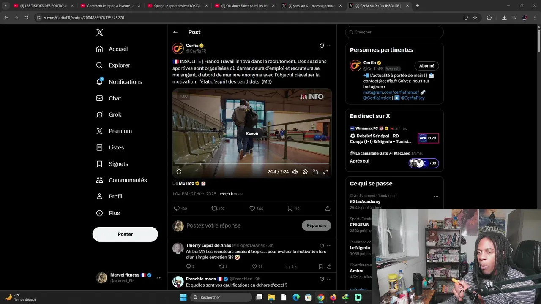Screen dimensions: 541x304
Task: Open Listes in the sidebar
Action: click(110, 147)
